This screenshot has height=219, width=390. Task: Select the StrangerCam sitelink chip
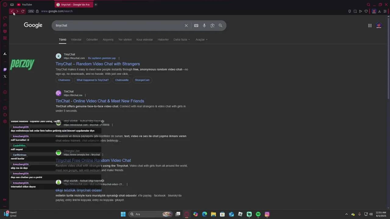coord(142,80)
